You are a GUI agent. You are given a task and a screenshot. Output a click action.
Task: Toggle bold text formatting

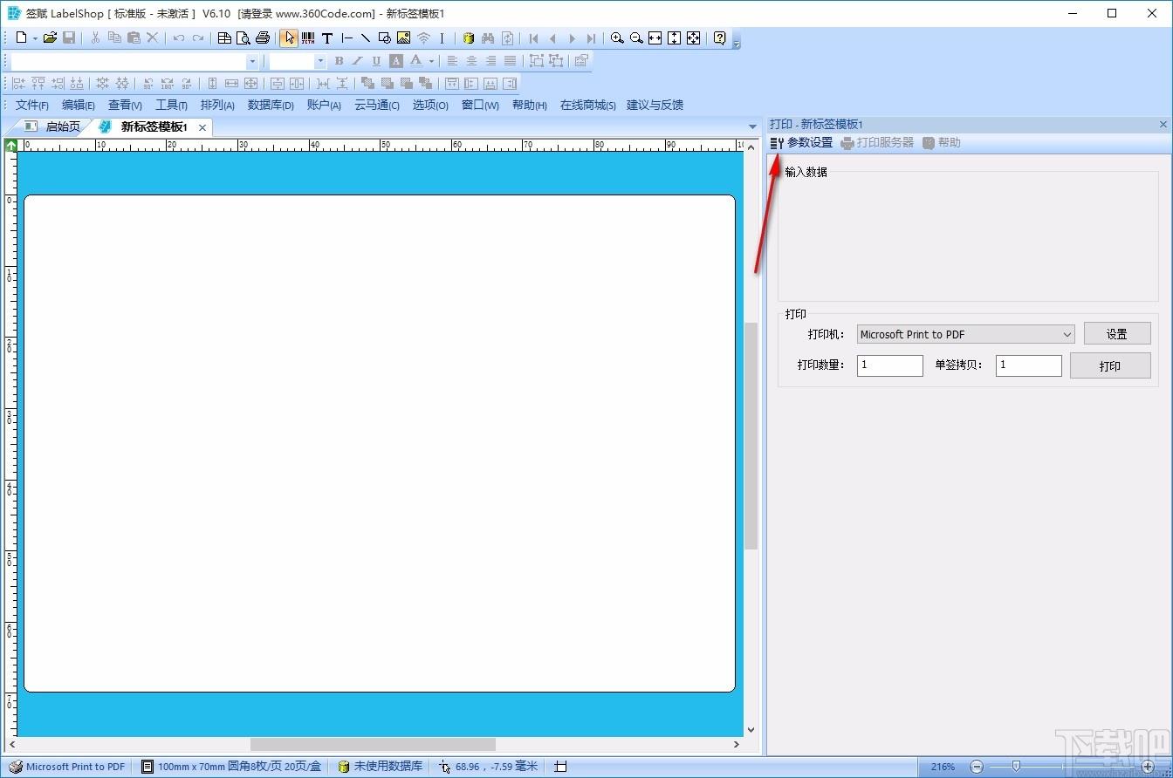pos(339,61)
